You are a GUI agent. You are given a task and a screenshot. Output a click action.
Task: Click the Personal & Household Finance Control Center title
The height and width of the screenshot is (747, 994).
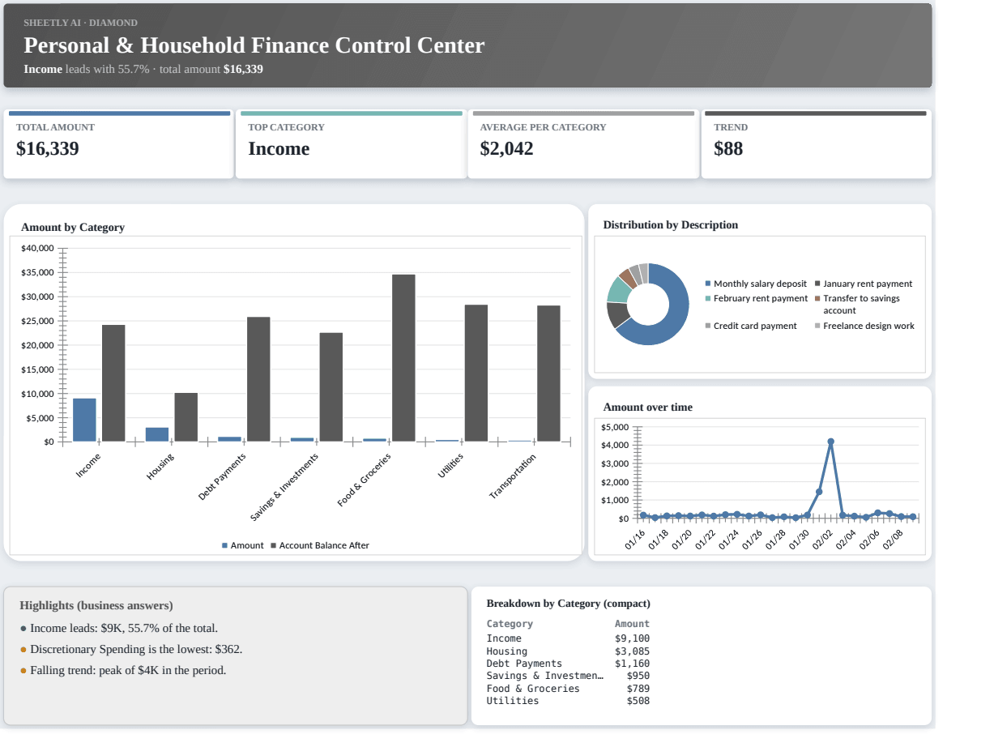(254, 45)
